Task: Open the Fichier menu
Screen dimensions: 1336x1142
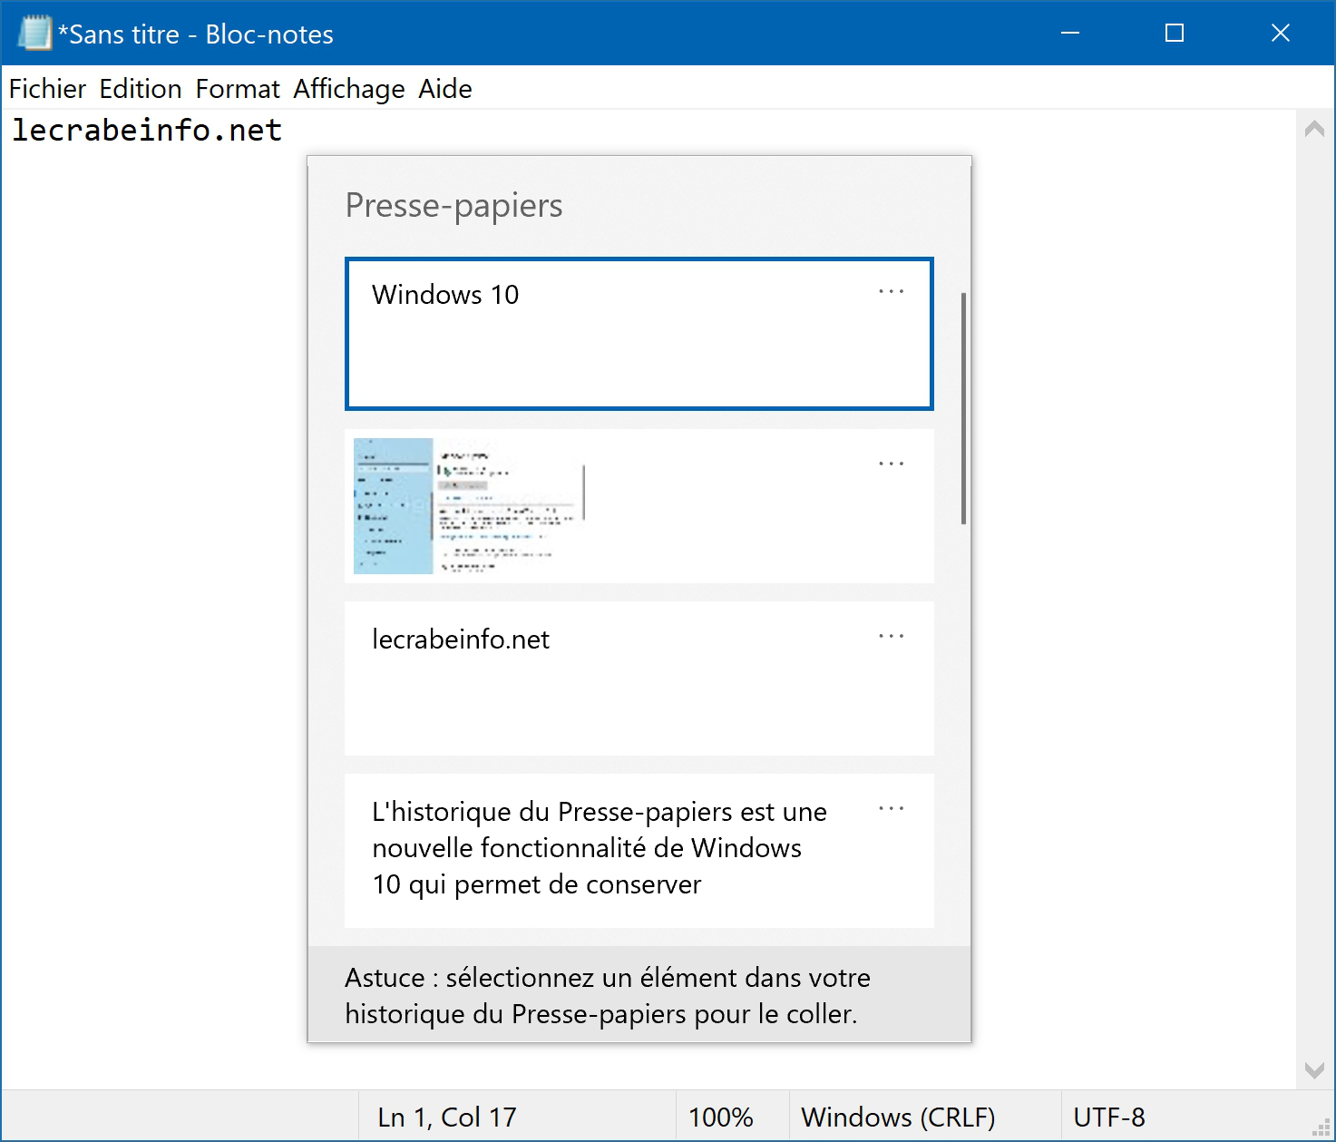Action: (x=47, y=89)
